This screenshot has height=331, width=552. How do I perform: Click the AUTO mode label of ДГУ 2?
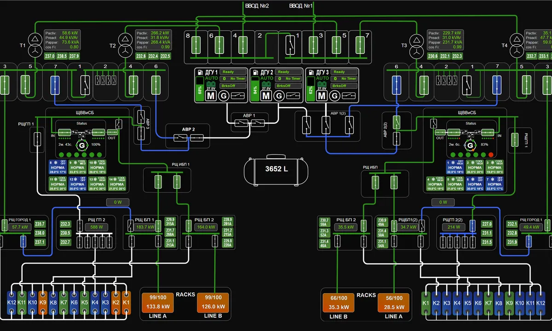point(267,79)
